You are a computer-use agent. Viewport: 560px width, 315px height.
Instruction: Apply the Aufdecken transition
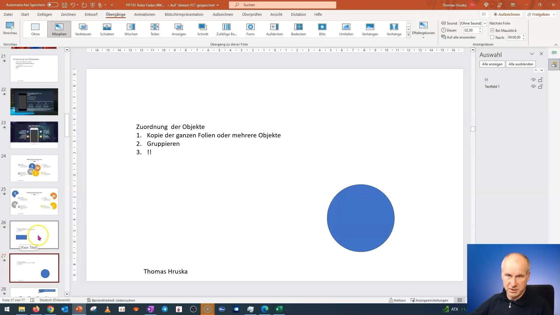click(274, 29)
